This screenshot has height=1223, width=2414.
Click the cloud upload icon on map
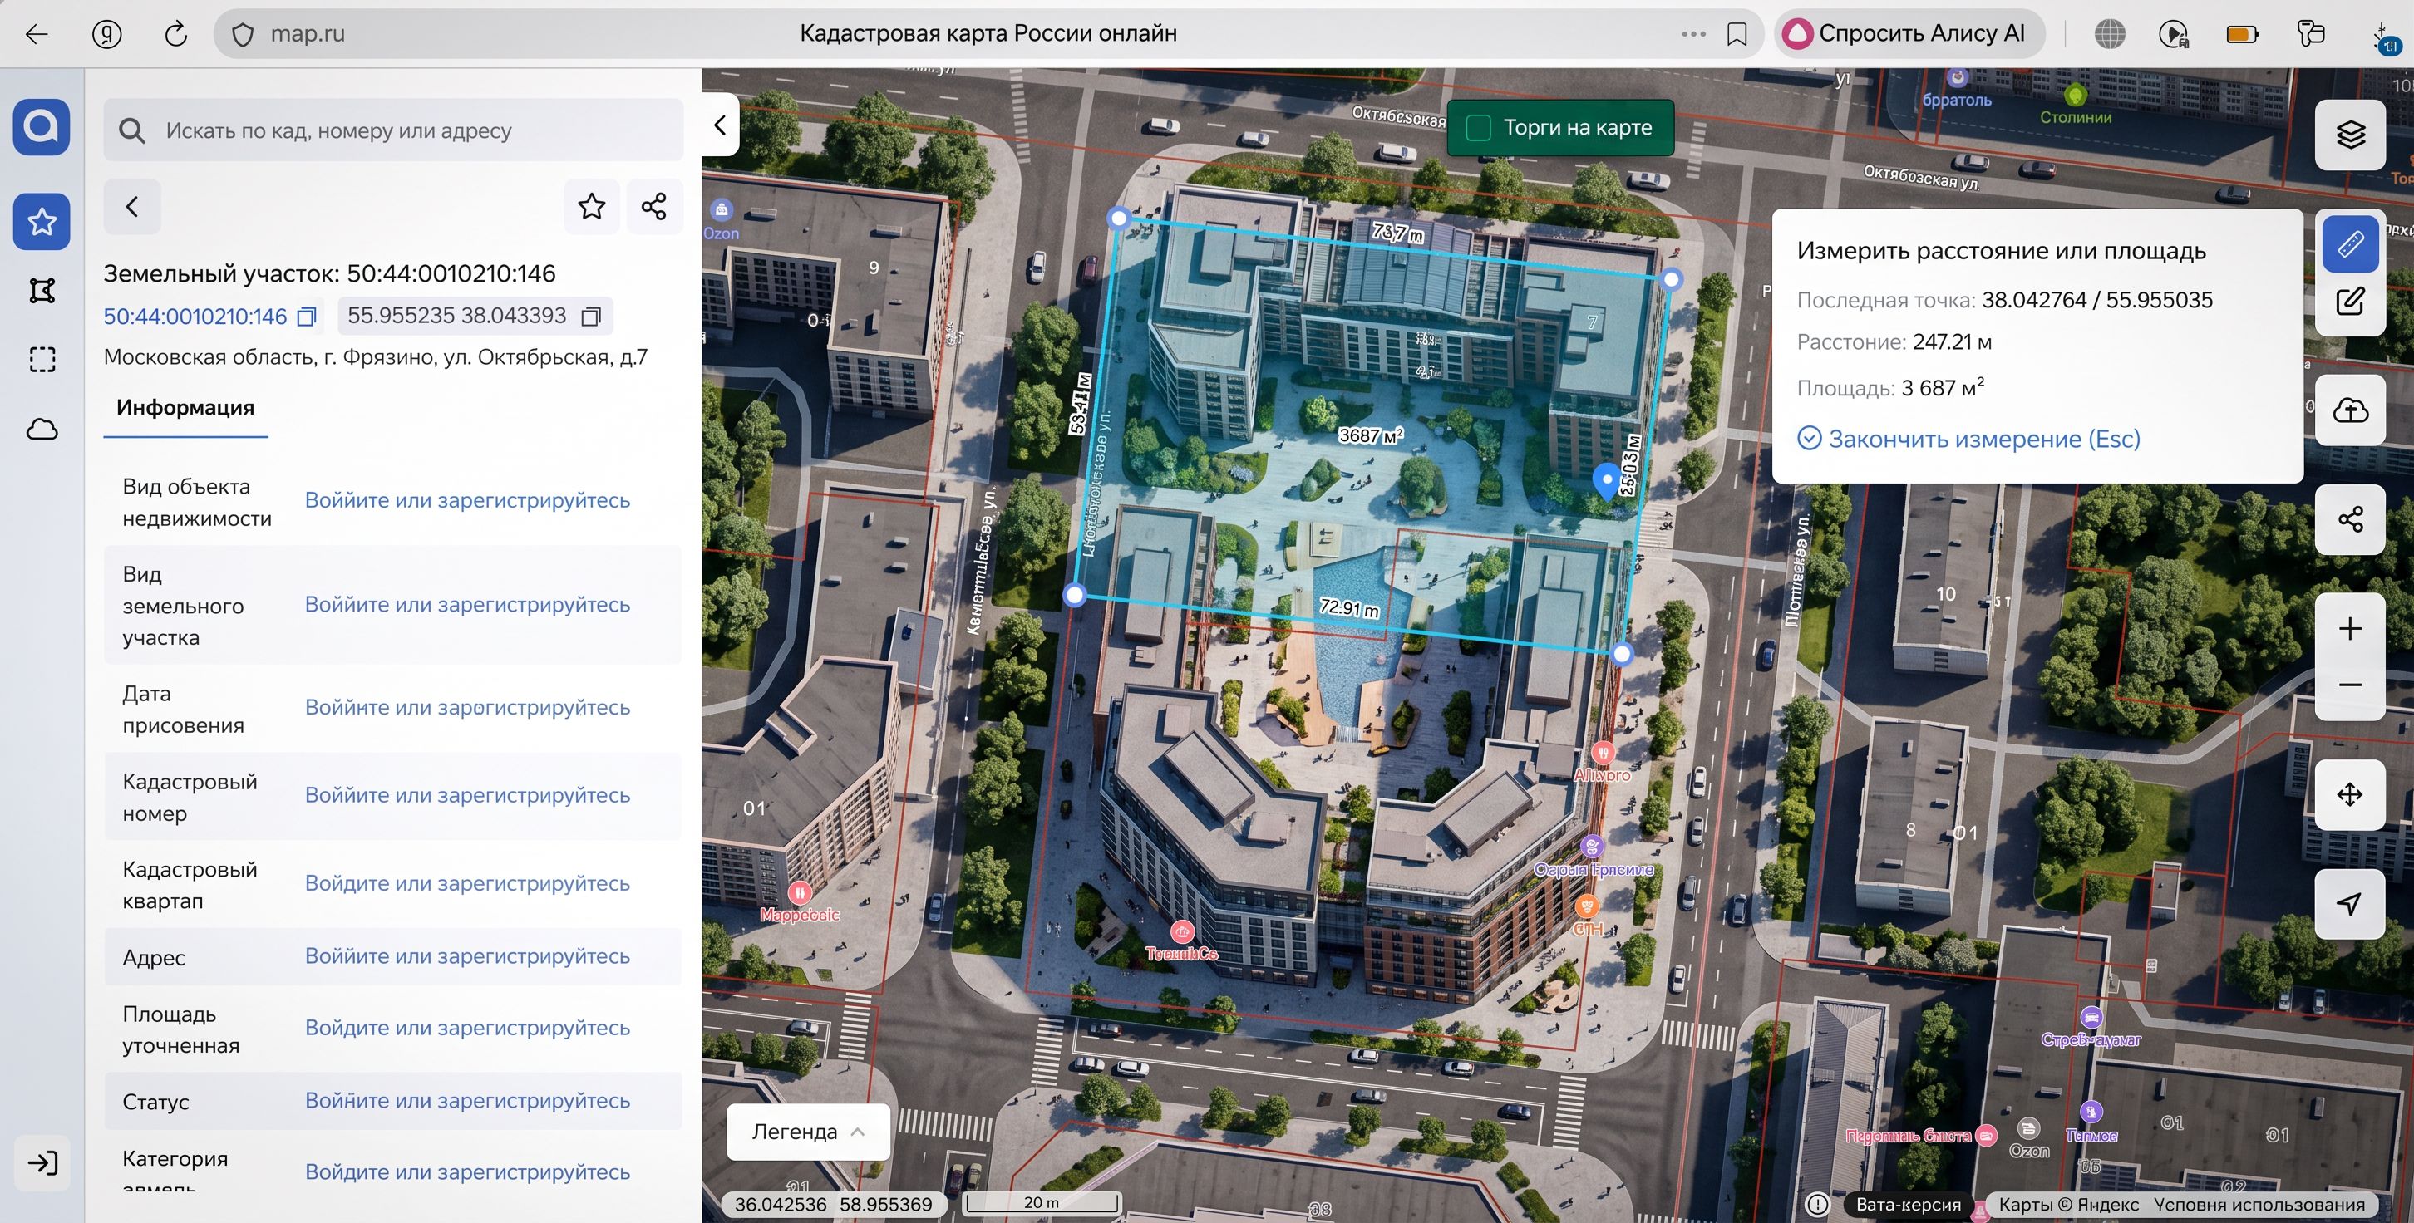(2349, 410)
